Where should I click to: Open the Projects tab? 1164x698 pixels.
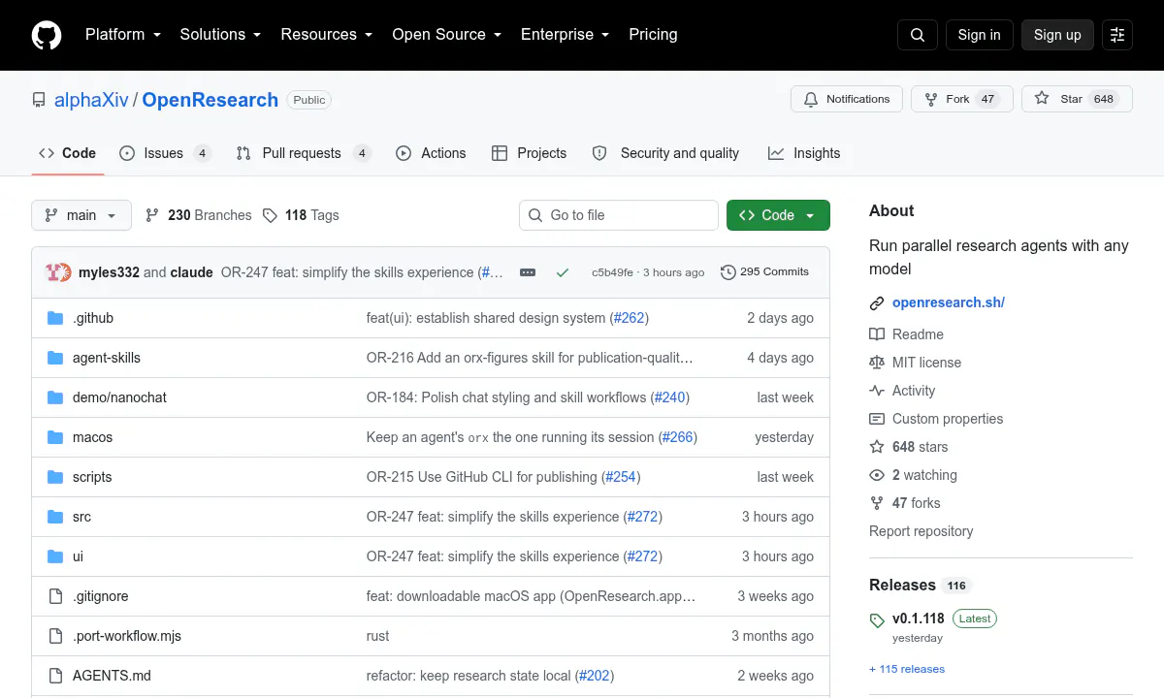pos(529,153)
